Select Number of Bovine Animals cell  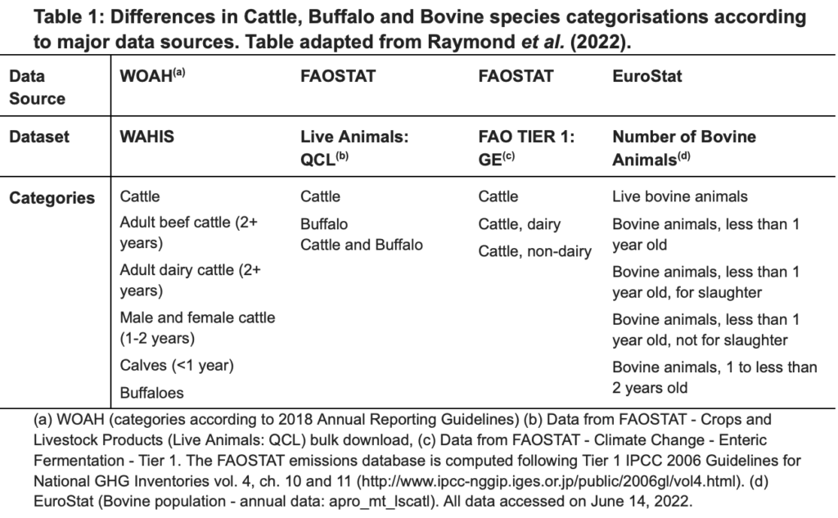coord(684,147)
